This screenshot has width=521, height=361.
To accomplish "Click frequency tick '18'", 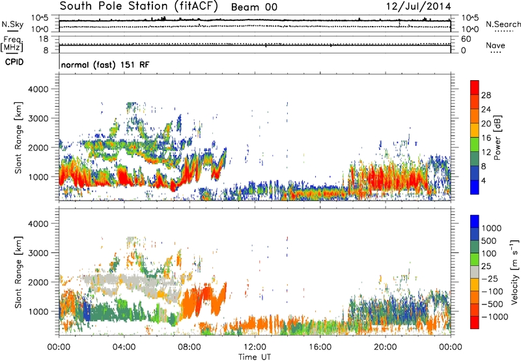I will [x=44, y=39].
